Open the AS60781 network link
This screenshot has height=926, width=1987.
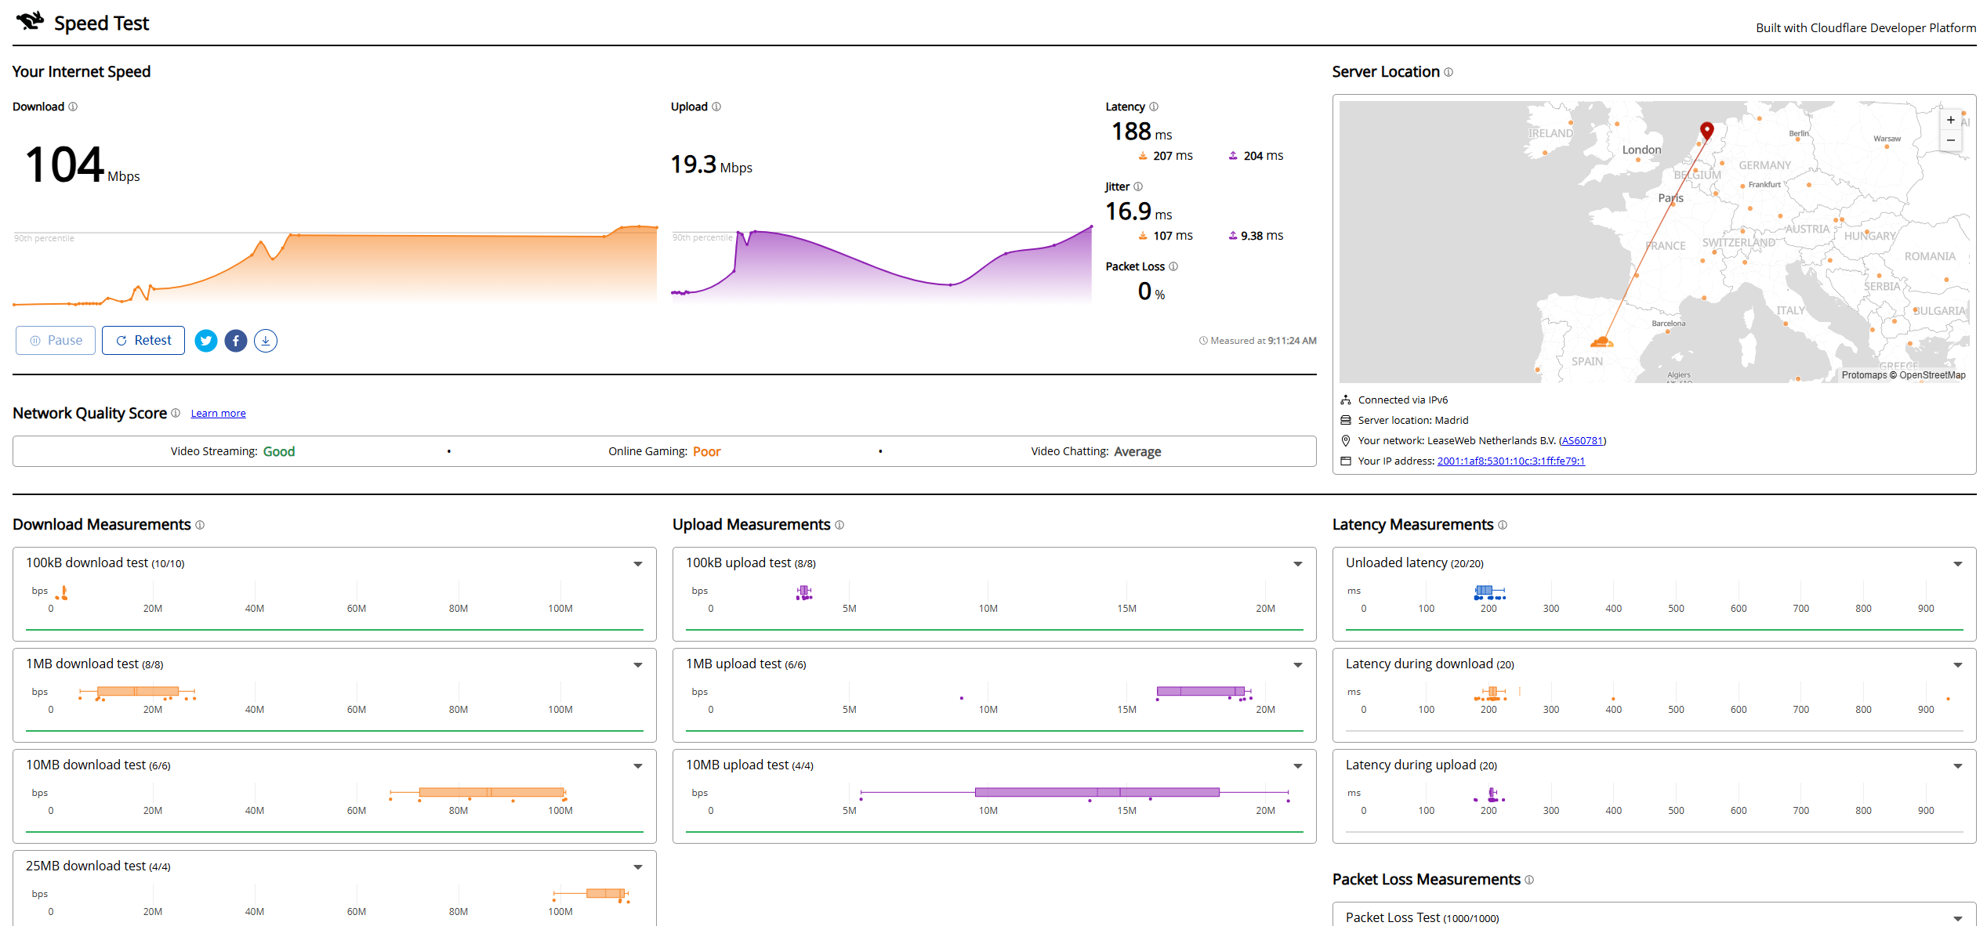[1582, 441]
